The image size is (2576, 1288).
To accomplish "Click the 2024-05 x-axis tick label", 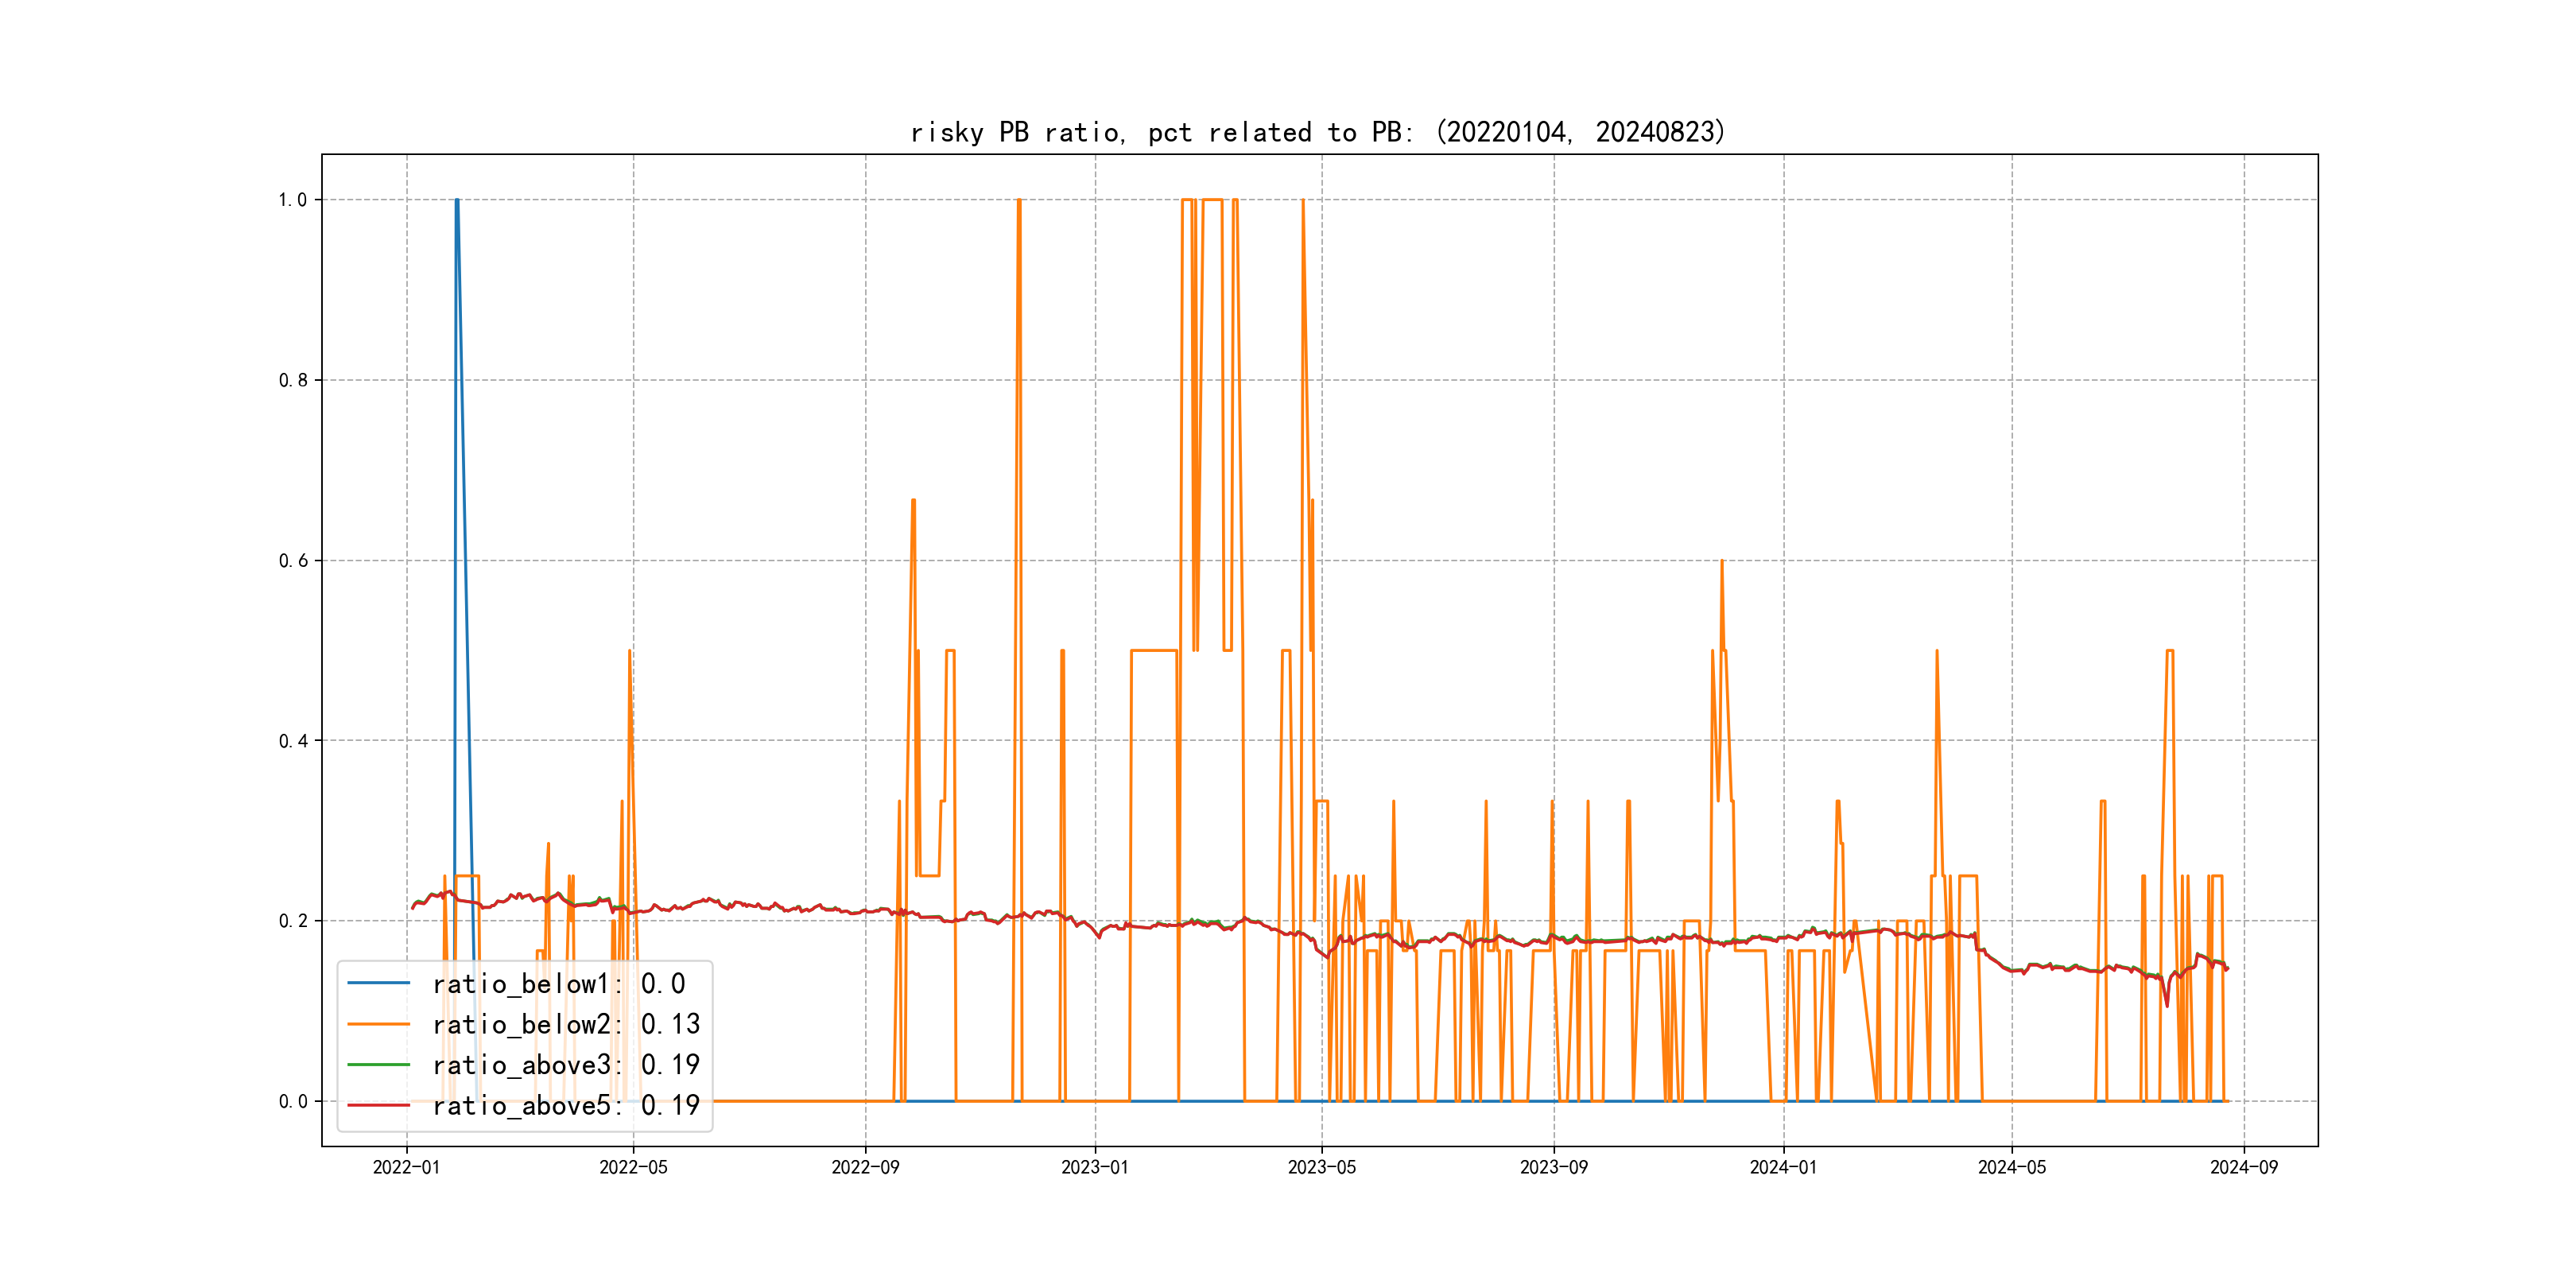I will click(2012, 1167).
